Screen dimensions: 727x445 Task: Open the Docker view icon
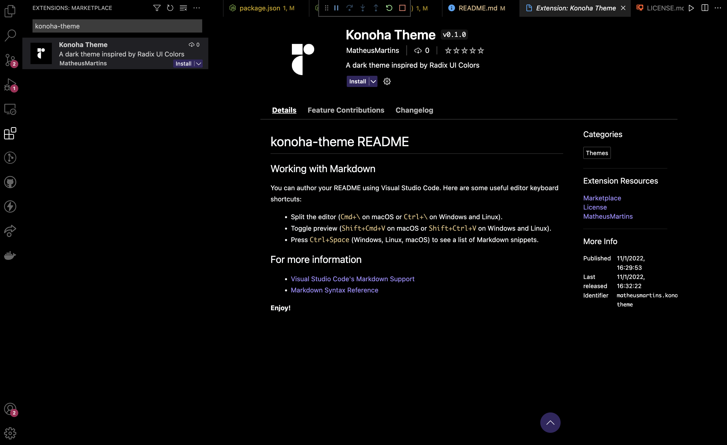(10, 255)
